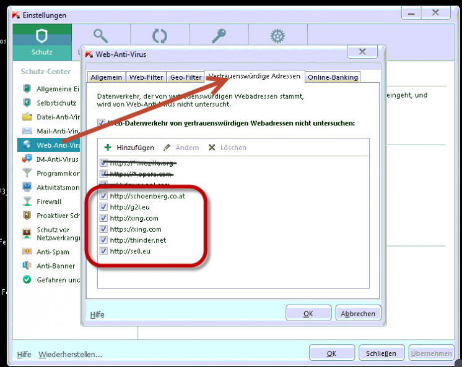Select the https://xing.com address text
This screenshot has width=462, height=367.
(136, 229)
